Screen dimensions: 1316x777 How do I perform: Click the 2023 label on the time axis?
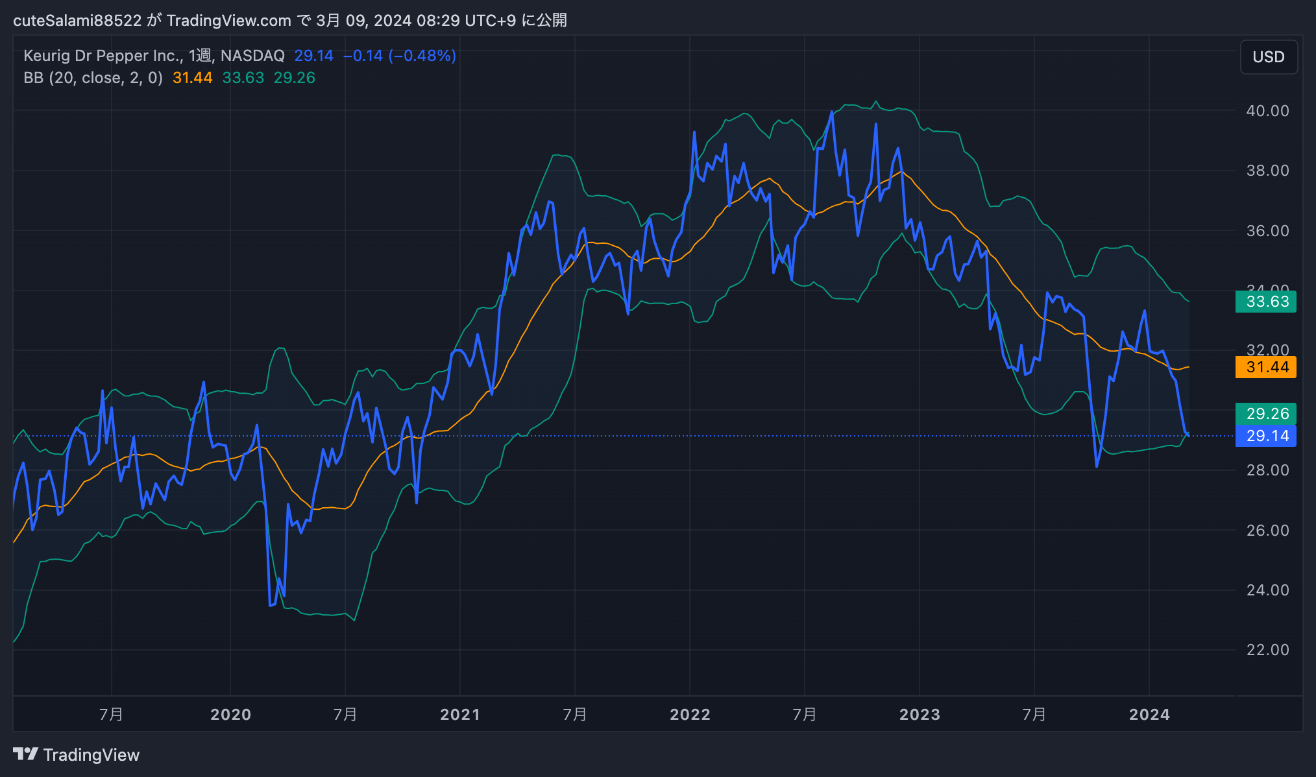point(920,715)
